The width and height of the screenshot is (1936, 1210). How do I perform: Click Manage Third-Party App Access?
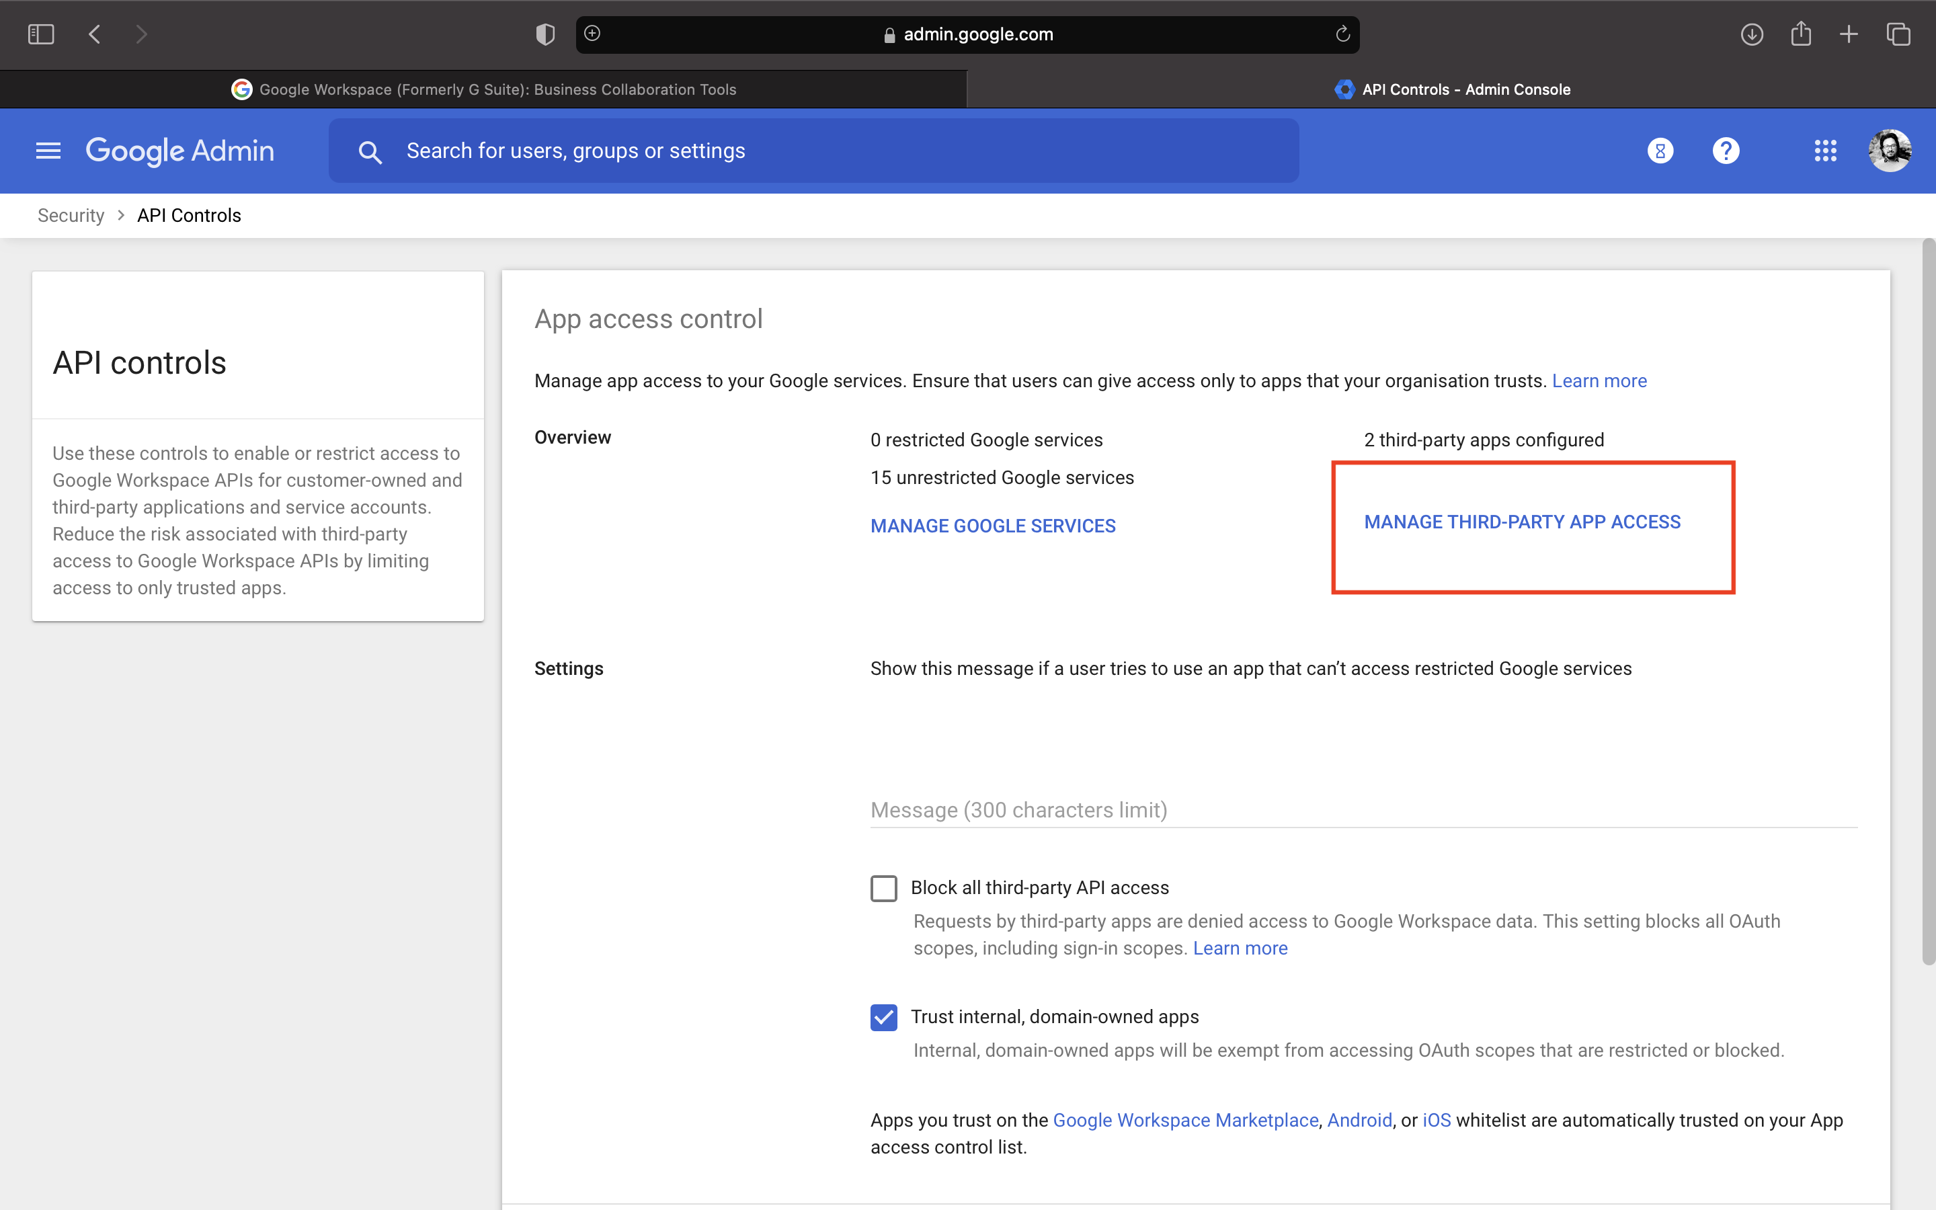click(1522, 522)
